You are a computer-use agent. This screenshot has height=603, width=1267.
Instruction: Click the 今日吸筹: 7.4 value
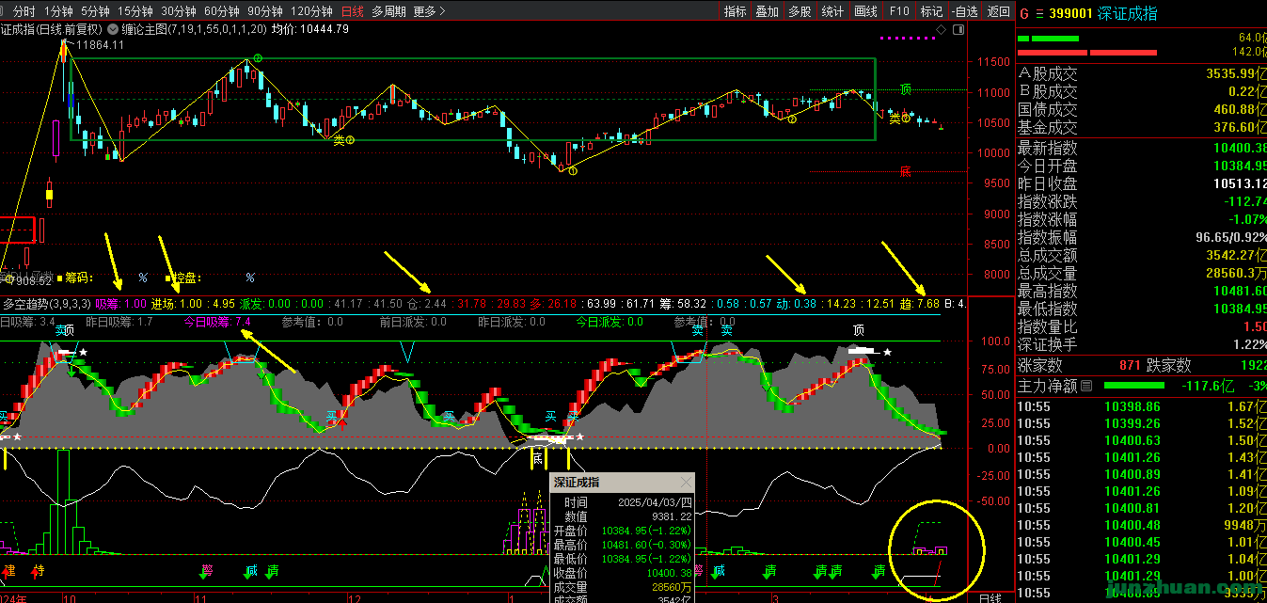[x=216, y=322]
